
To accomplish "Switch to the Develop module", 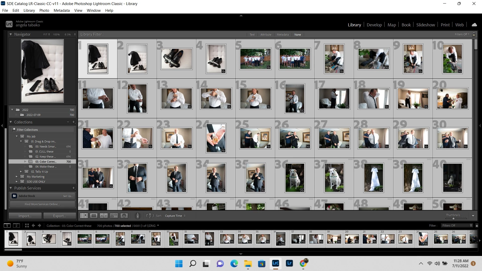I will click(374, 25).
